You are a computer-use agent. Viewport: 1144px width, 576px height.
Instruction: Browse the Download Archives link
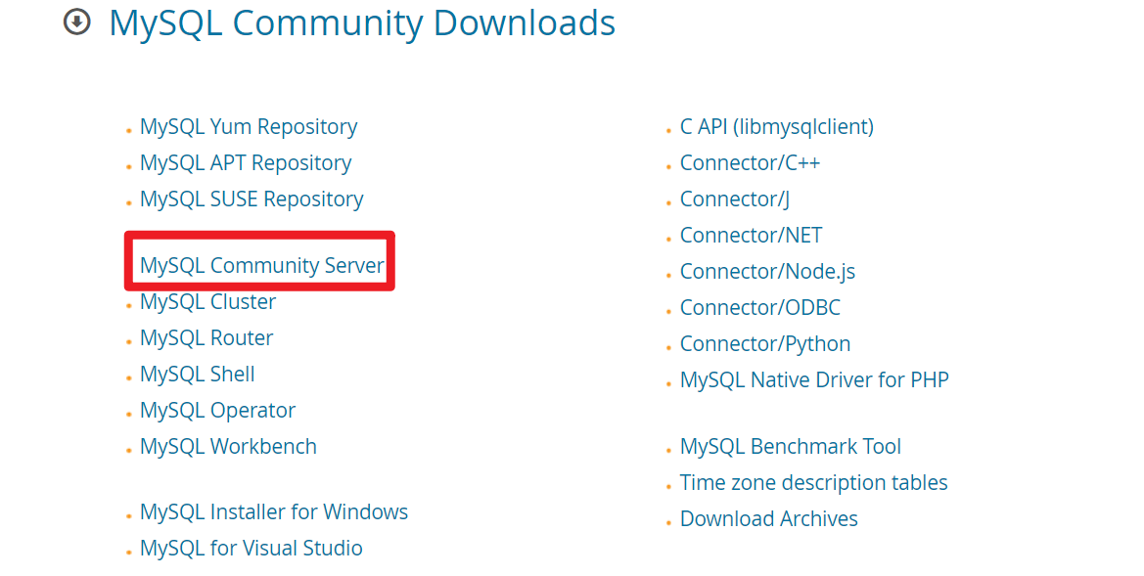pos(769,519)
